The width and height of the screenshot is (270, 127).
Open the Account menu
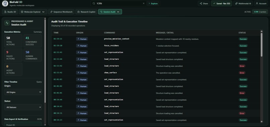coord(261,3)
